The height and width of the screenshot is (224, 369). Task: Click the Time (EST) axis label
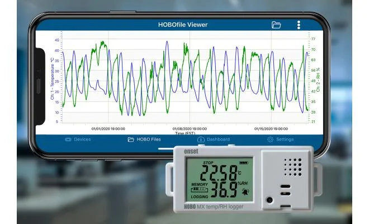coord(184,133)
